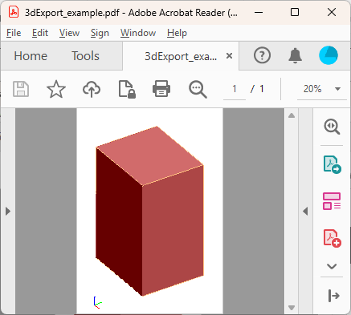
Task: Open the Create PDF red icon
Action: (332, 238)
